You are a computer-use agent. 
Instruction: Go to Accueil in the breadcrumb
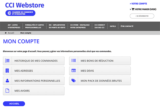tap(11, 33)
